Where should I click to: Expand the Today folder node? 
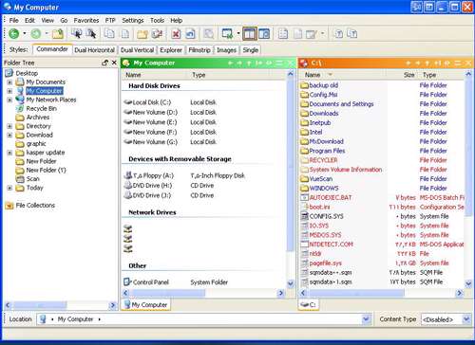9,188
